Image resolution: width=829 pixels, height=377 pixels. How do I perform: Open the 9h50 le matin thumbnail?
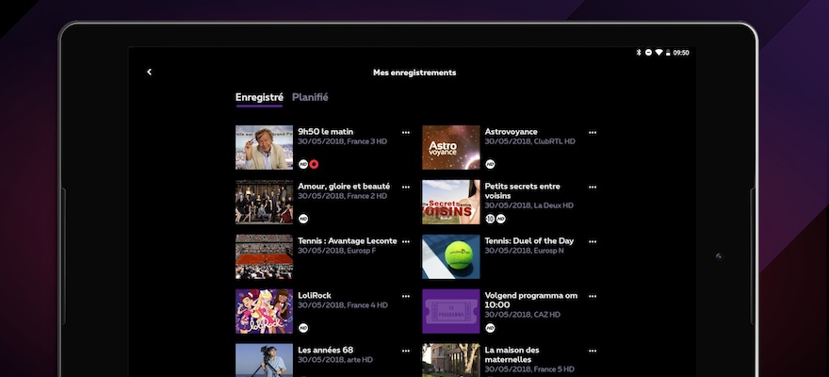[x=264, y=147]
